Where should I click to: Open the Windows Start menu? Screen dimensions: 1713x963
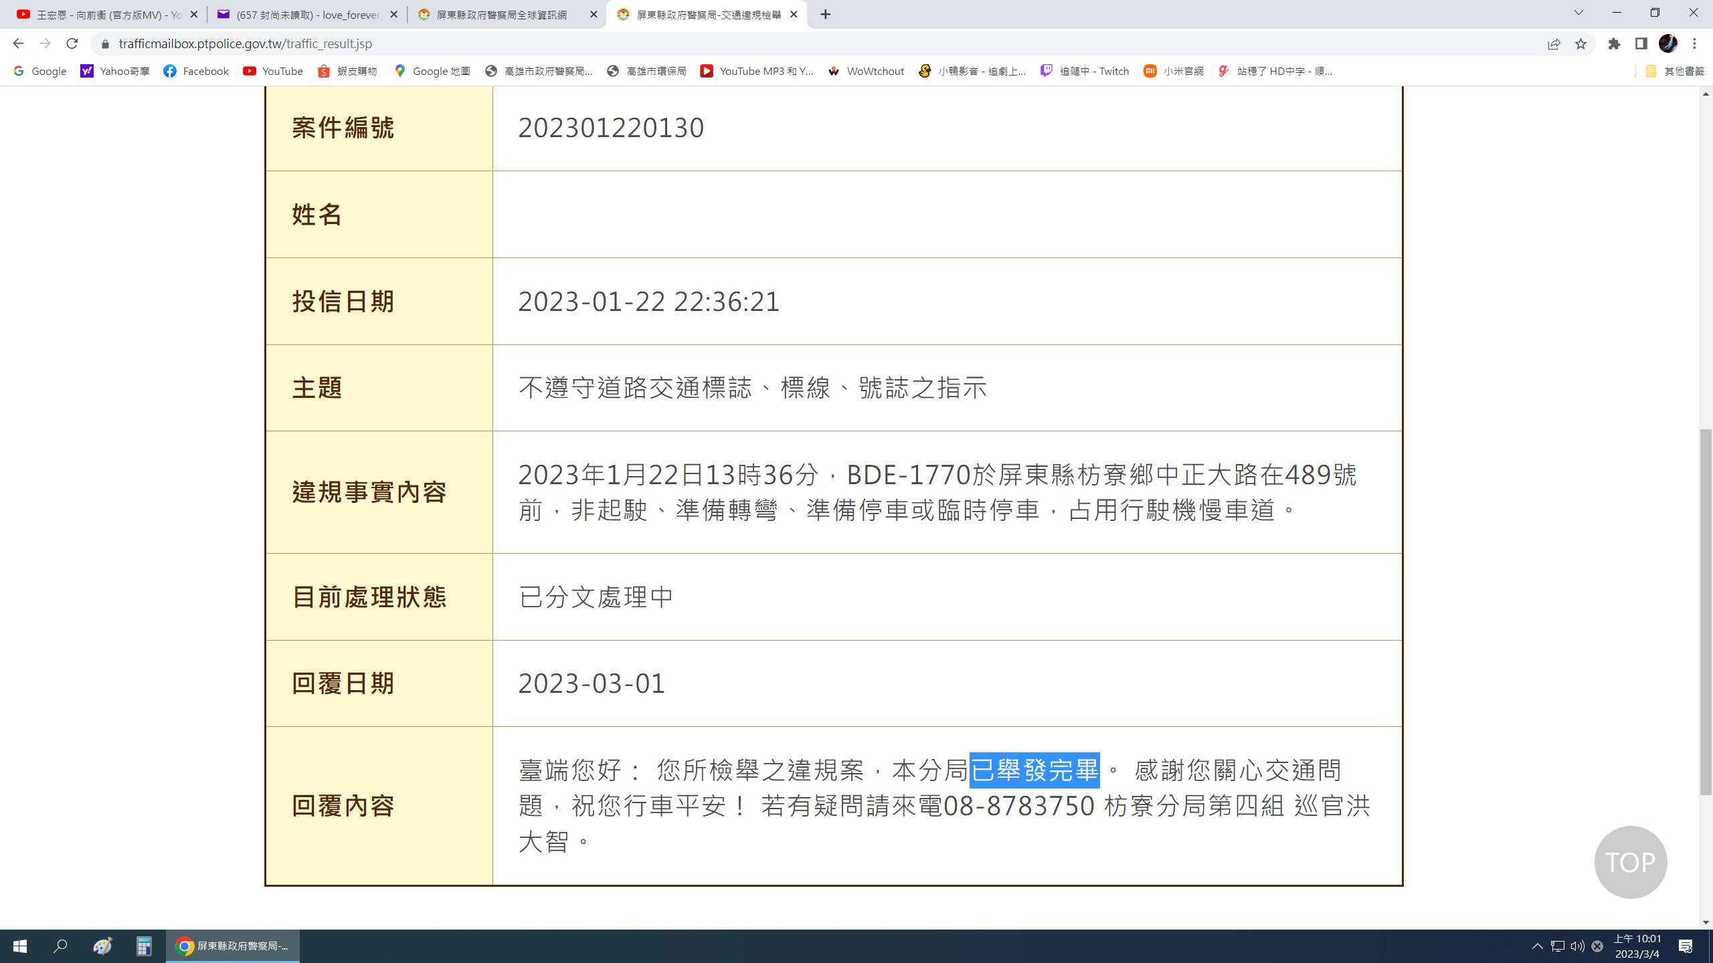click(20, 946)
